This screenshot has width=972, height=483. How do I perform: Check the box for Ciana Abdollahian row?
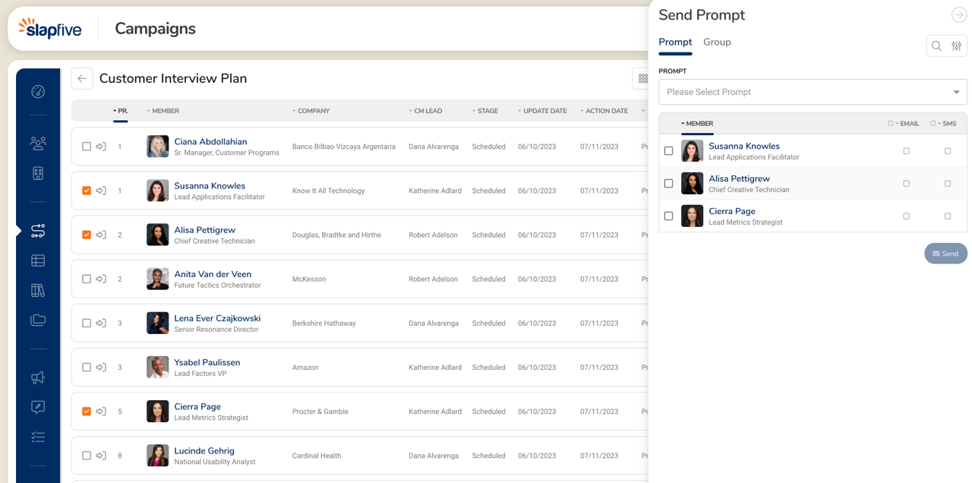87,147
